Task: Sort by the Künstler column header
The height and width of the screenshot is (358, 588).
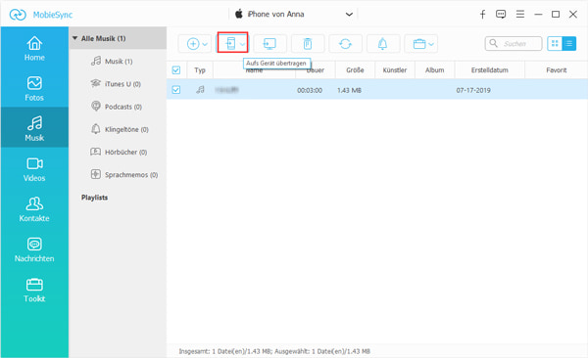Action: tap(395, 70)
